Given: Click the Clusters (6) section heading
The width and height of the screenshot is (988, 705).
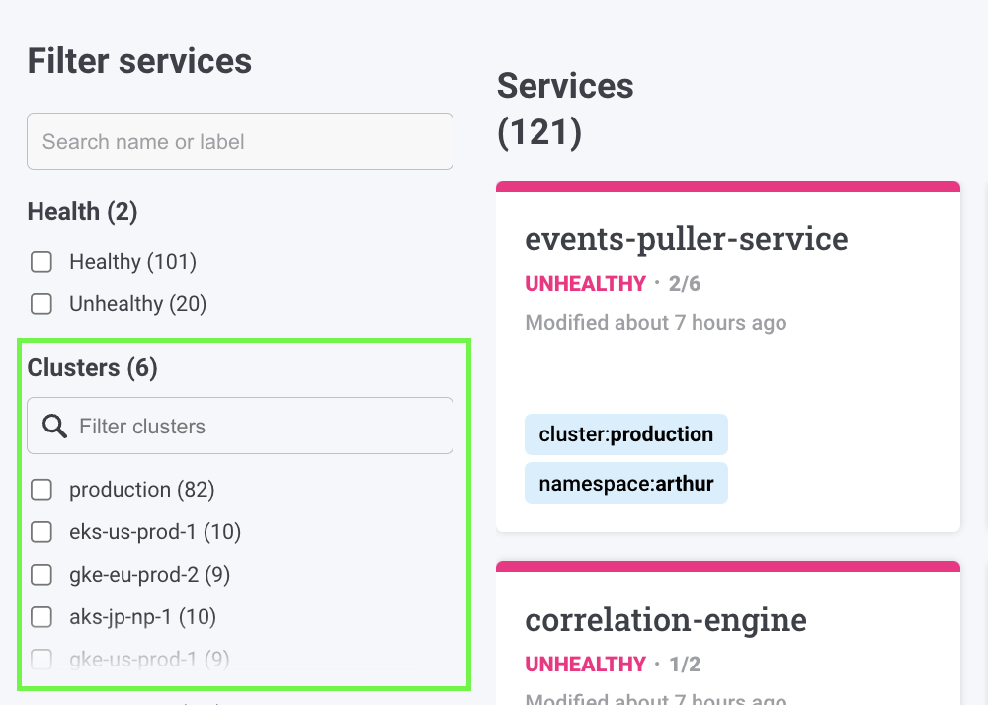Looking at the screenshot, I should [x=92, y=368].
